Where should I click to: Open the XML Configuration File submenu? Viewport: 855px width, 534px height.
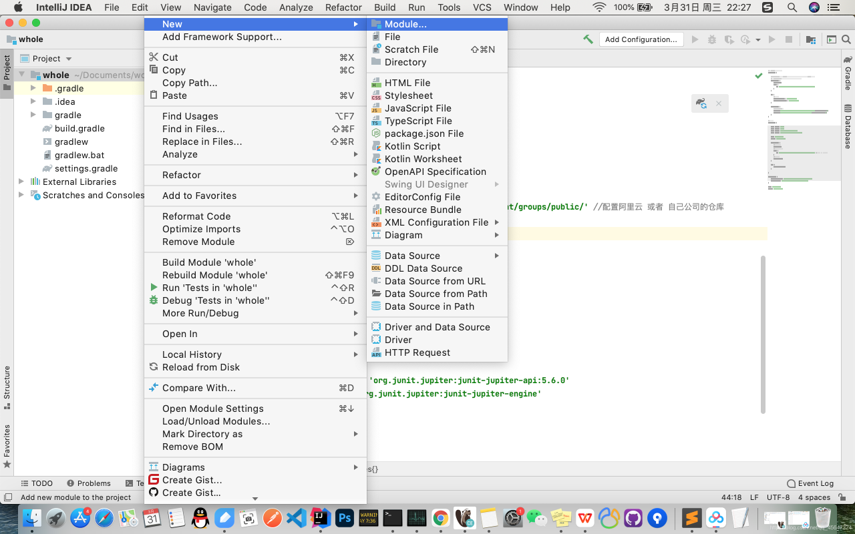click(438, 222)
